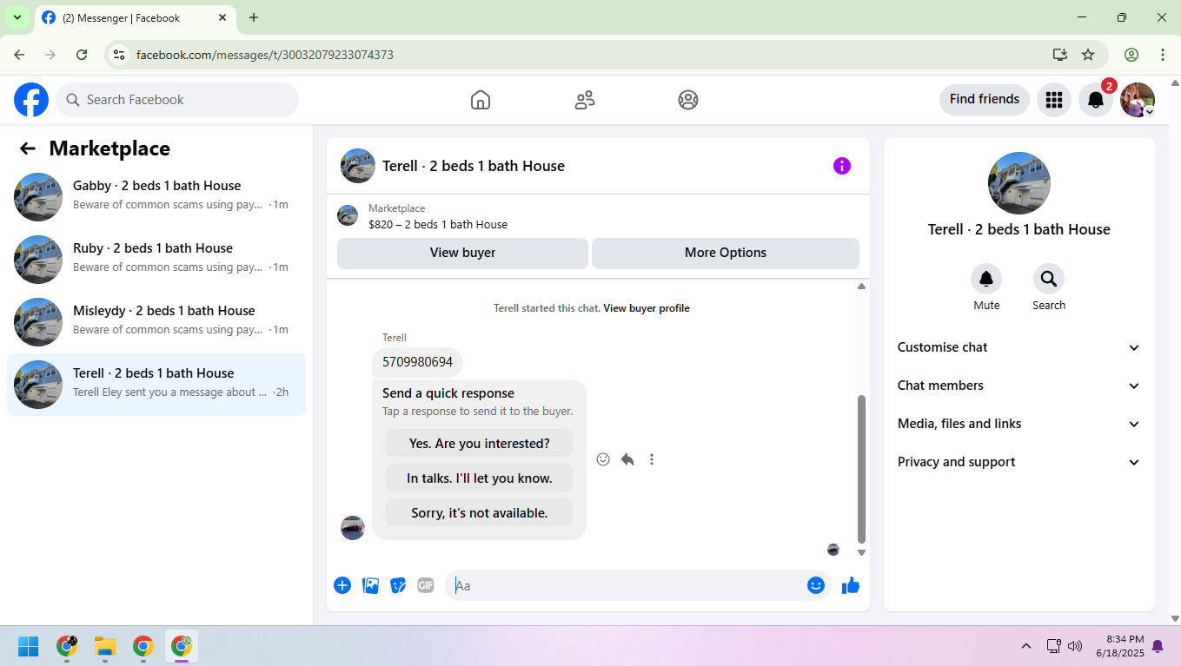Expand the Chat members section

[1019, 386]
